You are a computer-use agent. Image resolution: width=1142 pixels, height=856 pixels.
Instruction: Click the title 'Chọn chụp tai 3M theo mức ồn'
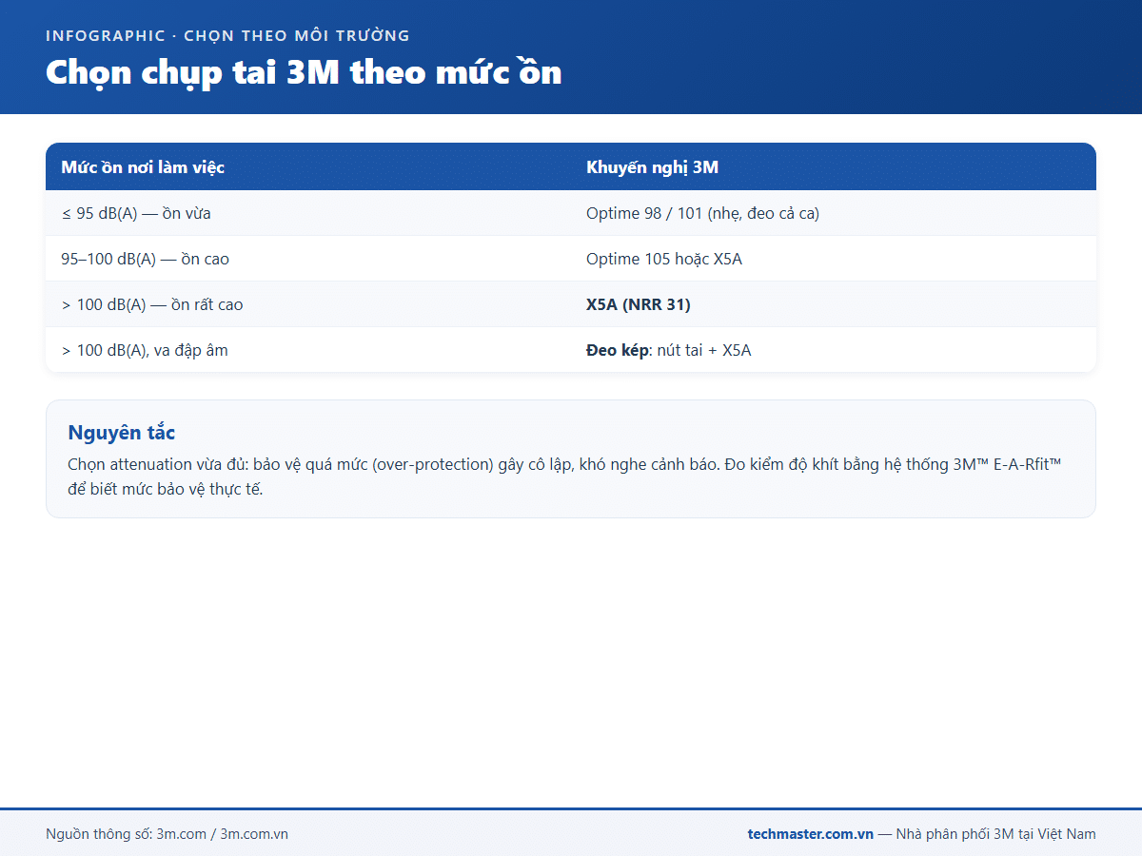304,72
